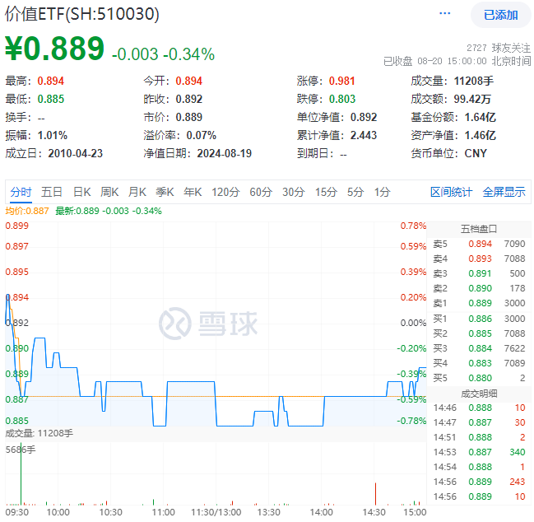The width and height of the screenshot is (534, 522).
Task: Click the 涨停 0.981 value
Action: (342, 81)
